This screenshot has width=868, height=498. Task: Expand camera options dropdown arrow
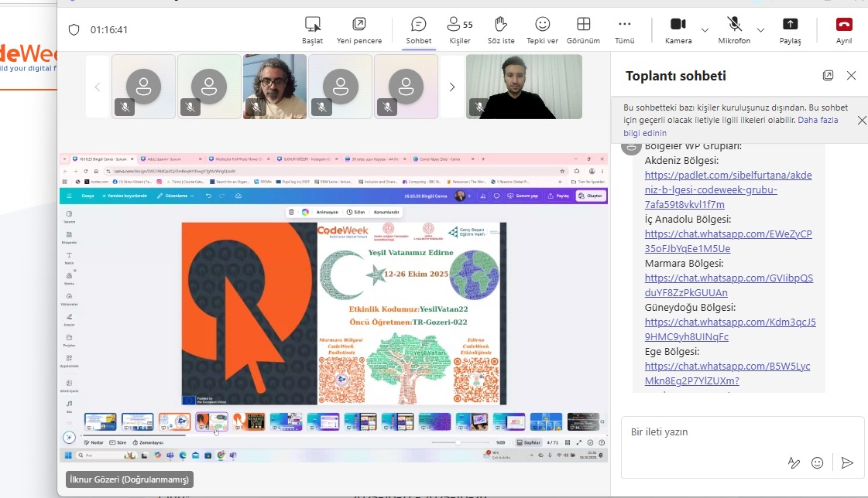pyautogui.click(x=705, y=30)
